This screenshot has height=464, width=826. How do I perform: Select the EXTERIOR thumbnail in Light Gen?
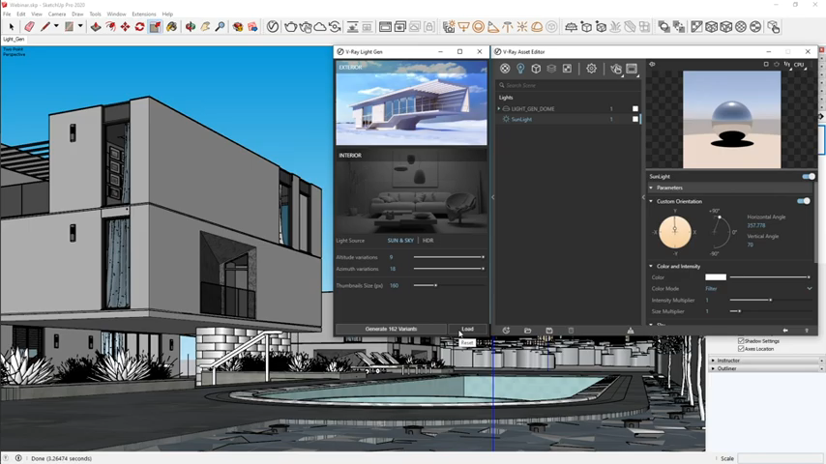click(x=411, y=102)
